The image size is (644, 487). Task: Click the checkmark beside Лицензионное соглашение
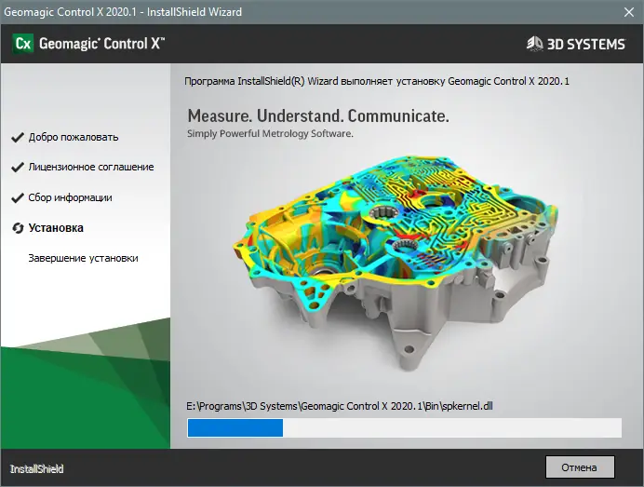(18, 168)
